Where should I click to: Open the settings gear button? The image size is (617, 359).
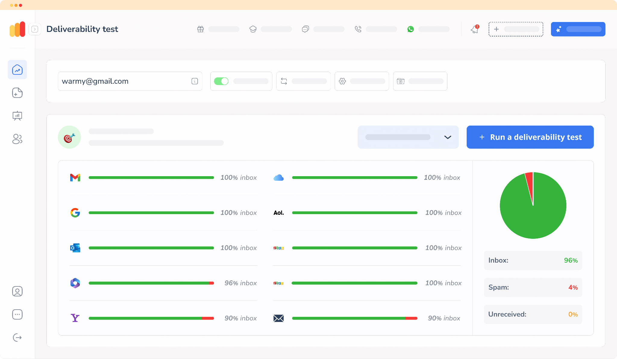[362, 81]
